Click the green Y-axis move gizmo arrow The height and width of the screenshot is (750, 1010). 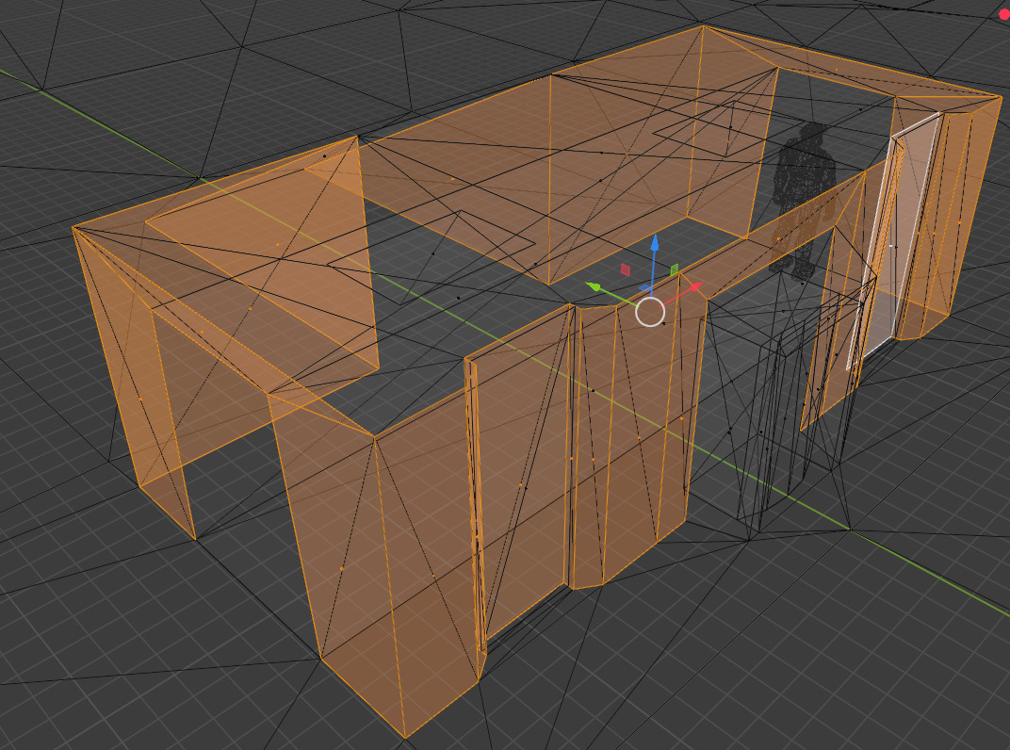[x=594, y=286]
